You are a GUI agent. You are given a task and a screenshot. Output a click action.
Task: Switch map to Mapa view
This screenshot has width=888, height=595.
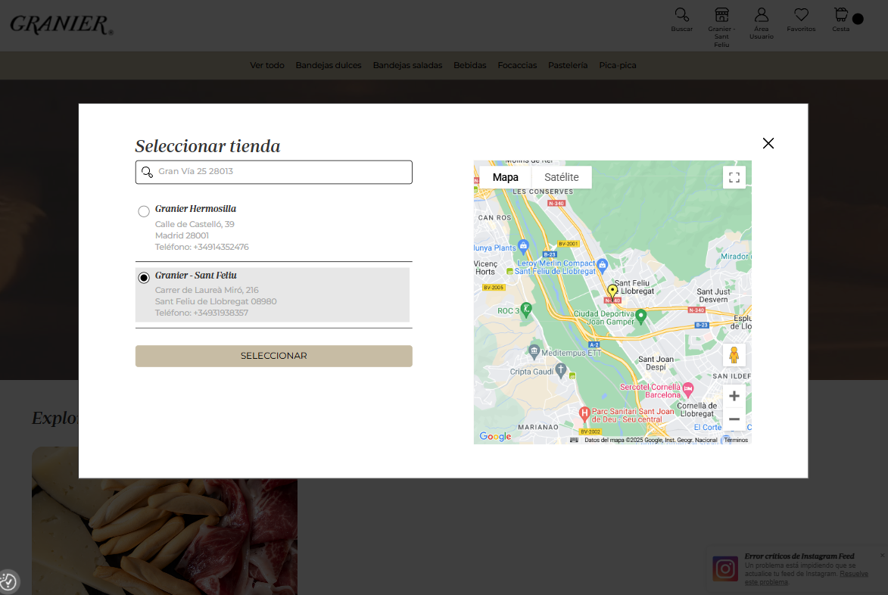[x=505, y=177]
